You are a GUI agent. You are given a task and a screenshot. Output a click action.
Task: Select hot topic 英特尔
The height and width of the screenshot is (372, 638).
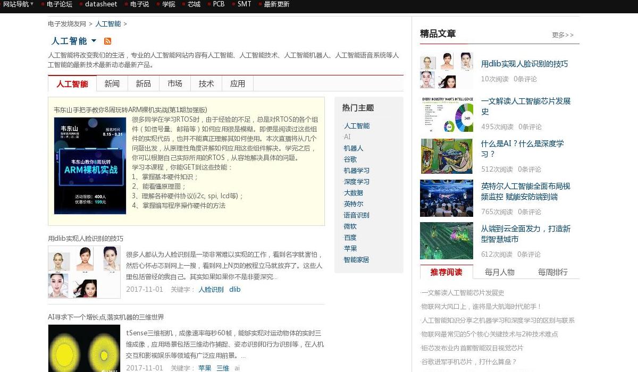pos(354,204)
